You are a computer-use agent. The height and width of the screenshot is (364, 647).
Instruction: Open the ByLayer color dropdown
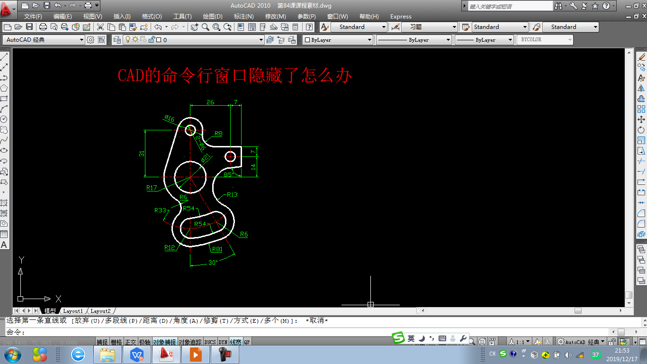(x=338, y=40)
